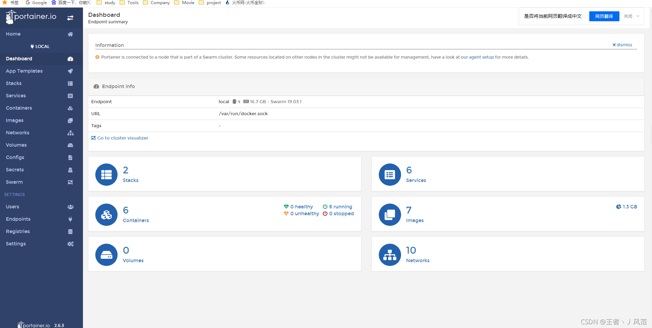Click the Containers card cubes icon
The height and width of the screenshot is (328, 652).
point(106,215)
